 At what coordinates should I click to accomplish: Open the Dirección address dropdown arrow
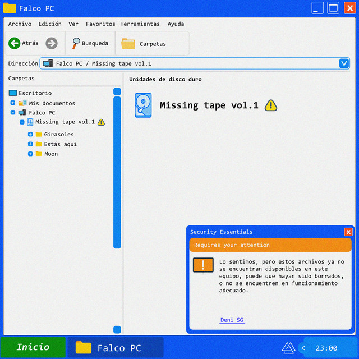344,63
